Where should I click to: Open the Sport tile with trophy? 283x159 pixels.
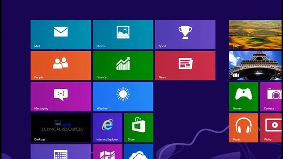coord(185,34)
